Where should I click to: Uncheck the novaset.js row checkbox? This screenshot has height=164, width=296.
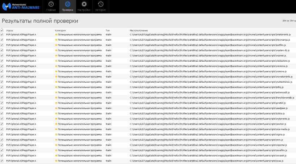2,156
